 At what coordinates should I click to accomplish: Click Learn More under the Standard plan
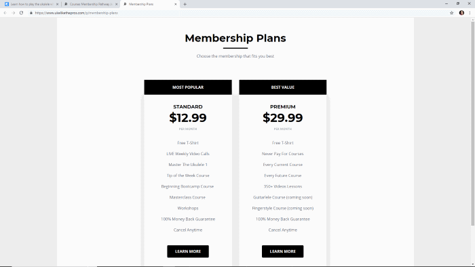tap(188, 251)
